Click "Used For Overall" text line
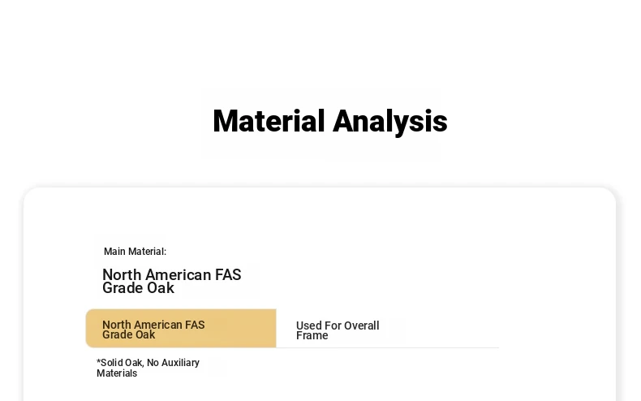The height and width of the screenshot is (401, 641). [x=338, y=326]
